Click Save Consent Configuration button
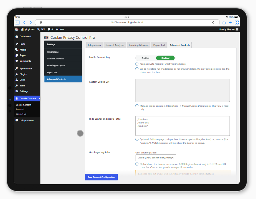 pos(102,177)
